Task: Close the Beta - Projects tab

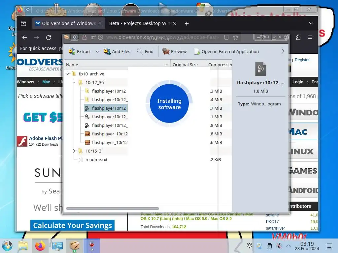Action: pyautogui.click(x=174, y=23)
